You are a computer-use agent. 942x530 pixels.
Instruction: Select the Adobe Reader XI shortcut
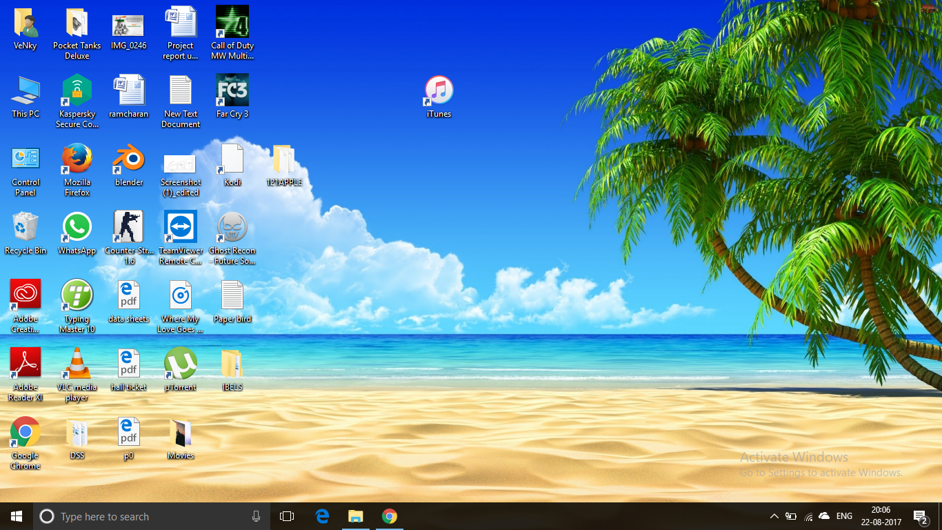tap(26, 375)
